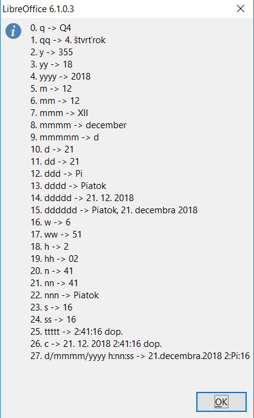Click the '14. ddddd -> 21. 12. 2018' line
This screenshot has width=254, height=418.
pyautogui.click(x=82, y=198)
